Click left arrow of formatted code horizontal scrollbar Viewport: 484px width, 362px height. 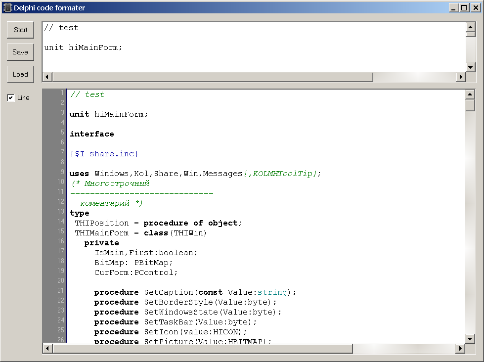47,349
